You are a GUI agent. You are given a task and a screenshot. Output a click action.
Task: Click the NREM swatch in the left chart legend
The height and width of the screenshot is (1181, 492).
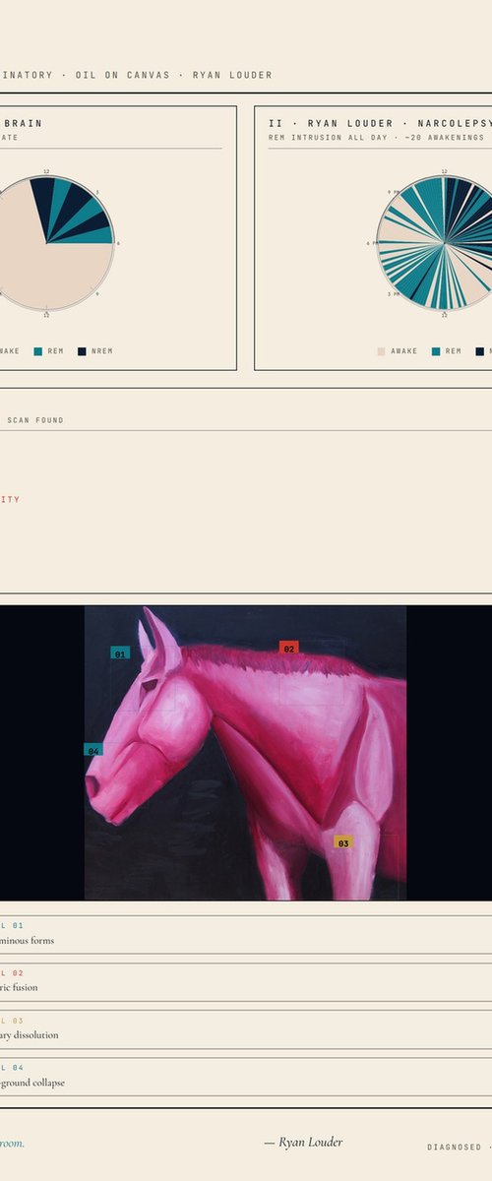(83, 350)
